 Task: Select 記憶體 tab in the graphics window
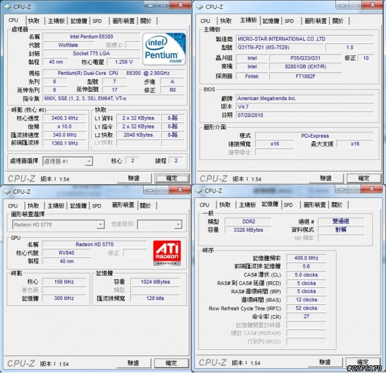[78, 206]
